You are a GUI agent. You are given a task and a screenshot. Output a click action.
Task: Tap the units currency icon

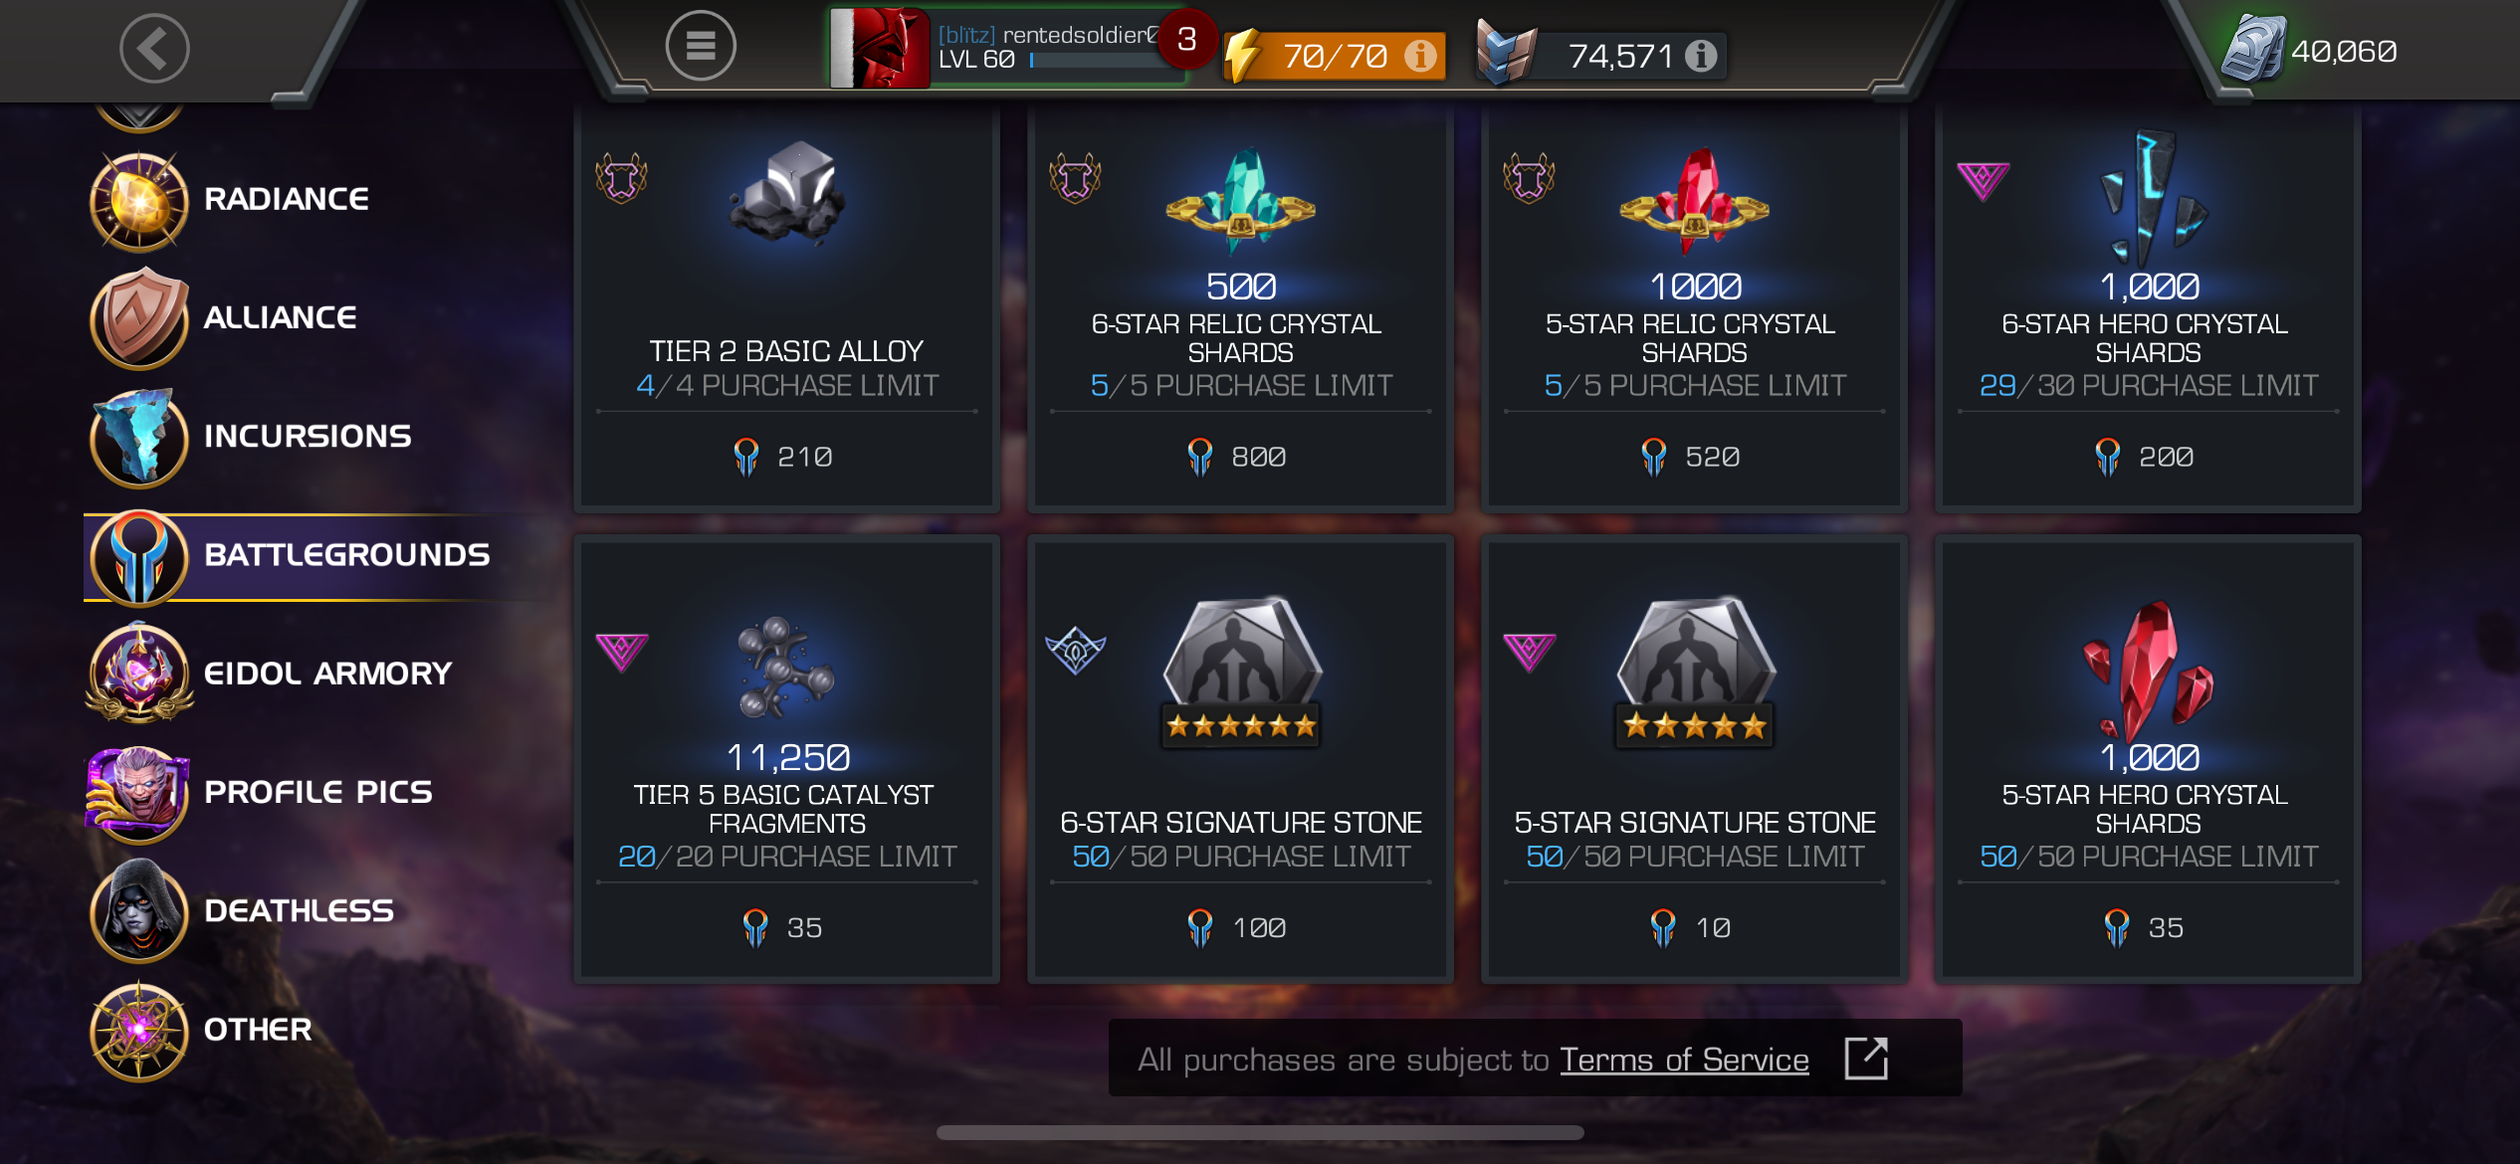2254,49
